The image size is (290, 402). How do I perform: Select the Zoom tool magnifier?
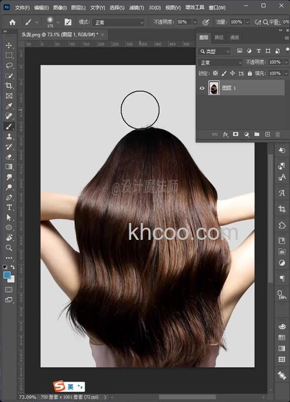(x=9, y=248)
